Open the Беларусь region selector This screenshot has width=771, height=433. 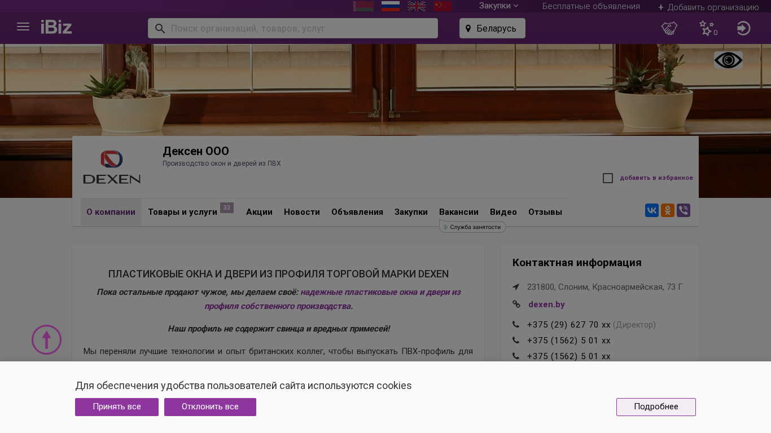(x=492, y=28)
